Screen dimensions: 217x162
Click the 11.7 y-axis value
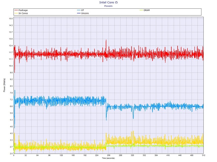(11, 52)
